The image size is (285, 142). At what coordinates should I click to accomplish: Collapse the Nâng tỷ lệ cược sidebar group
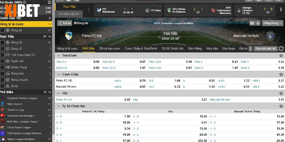click(x=50, y=24)
